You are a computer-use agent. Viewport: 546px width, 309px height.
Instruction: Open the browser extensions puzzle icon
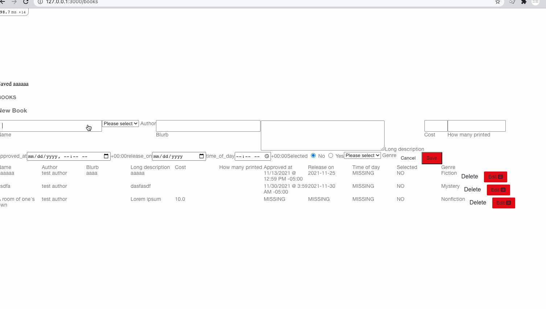pyautogui.click(x=524, y=2)
